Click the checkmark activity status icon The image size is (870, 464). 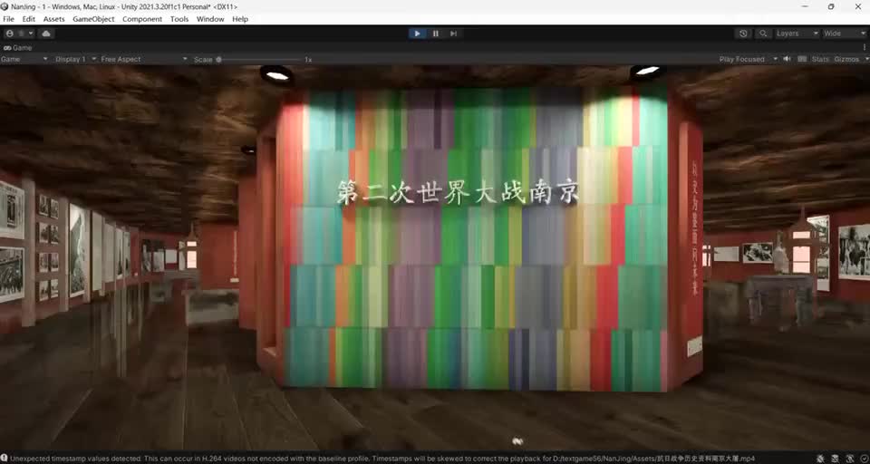pos(863,459)
